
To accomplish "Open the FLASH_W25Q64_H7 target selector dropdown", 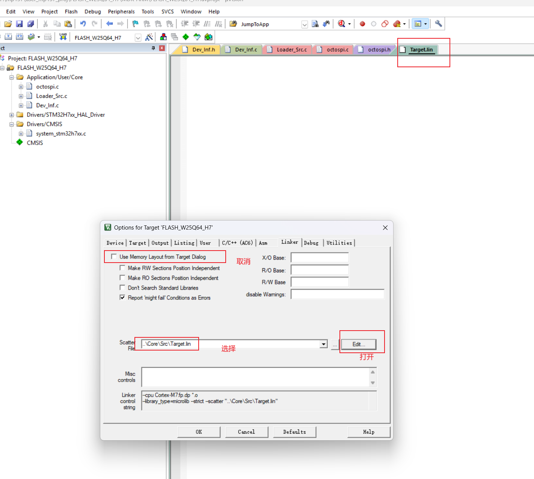I will pos(138,38).
